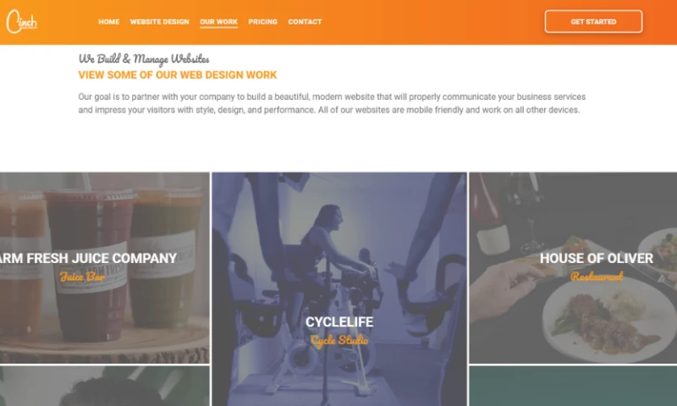Select the Cycle Studio subtitle label

pos(339,340)
